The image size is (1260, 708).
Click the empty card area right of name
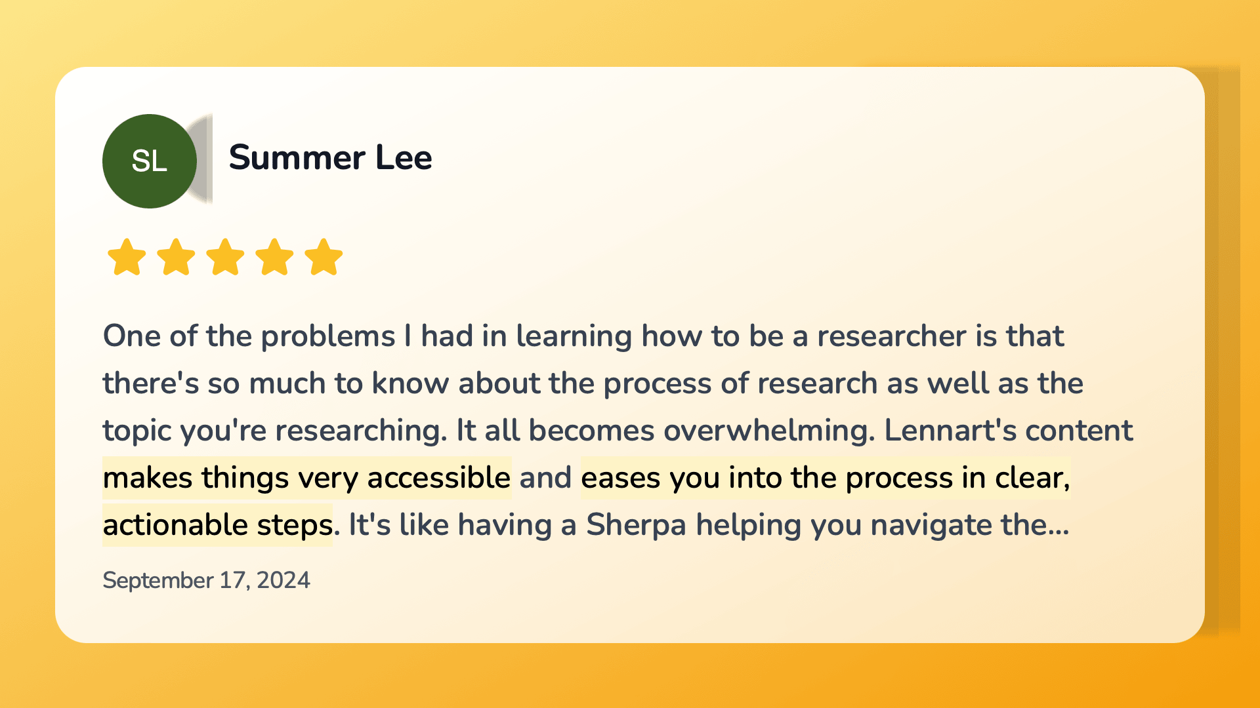(787, 158)
